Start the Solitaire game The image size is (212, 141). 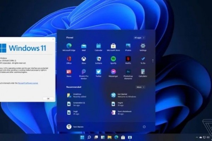99,60
